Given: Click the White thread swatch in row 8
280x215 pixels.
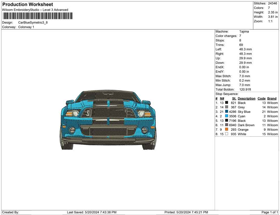Looking at the screenshot, I should point(227,134).
